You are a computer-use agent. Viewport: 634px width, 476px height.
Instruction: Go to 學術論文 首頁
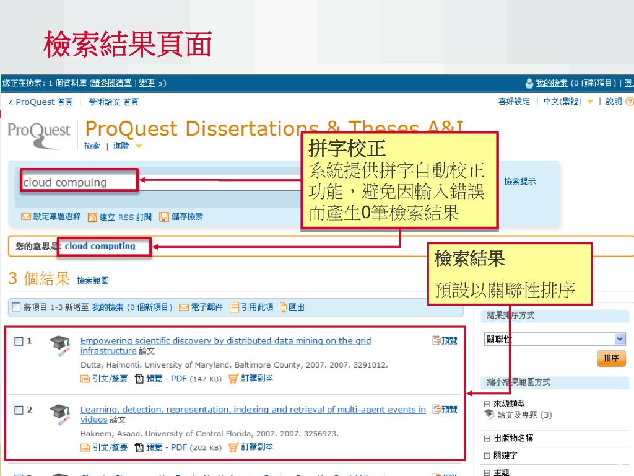pos(114,102)
